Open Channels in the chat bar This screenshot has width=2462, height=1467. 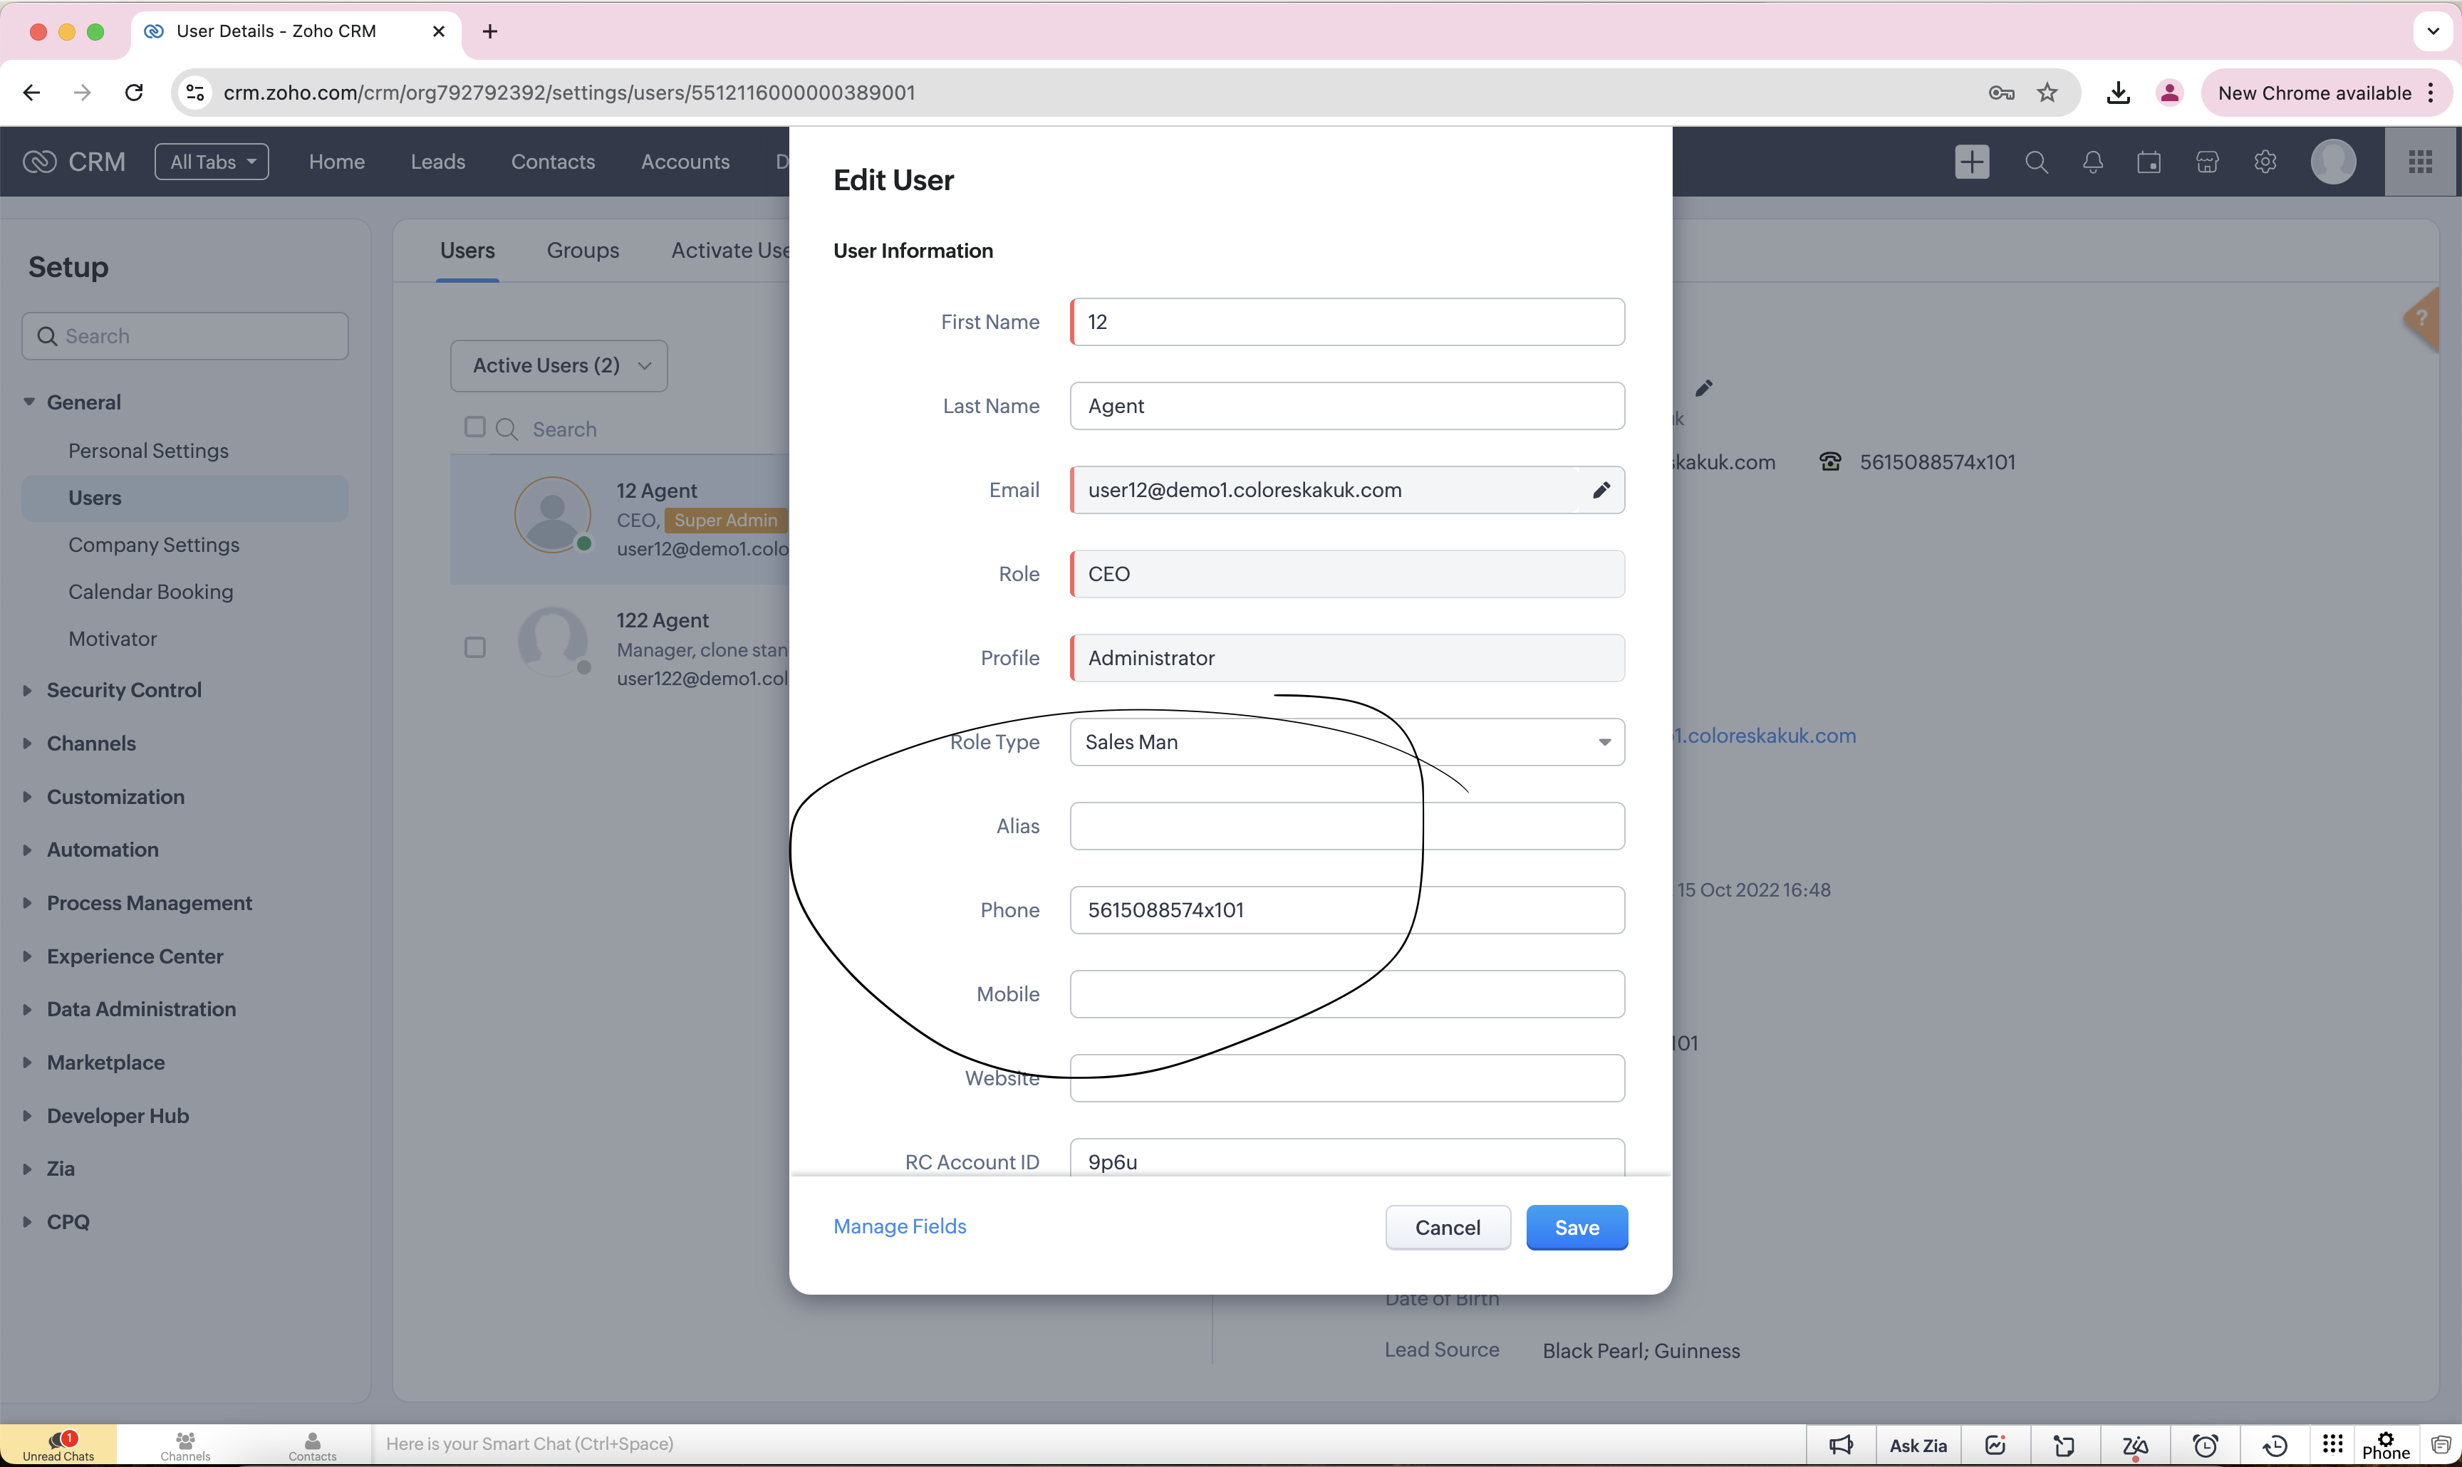(185, 1445)
